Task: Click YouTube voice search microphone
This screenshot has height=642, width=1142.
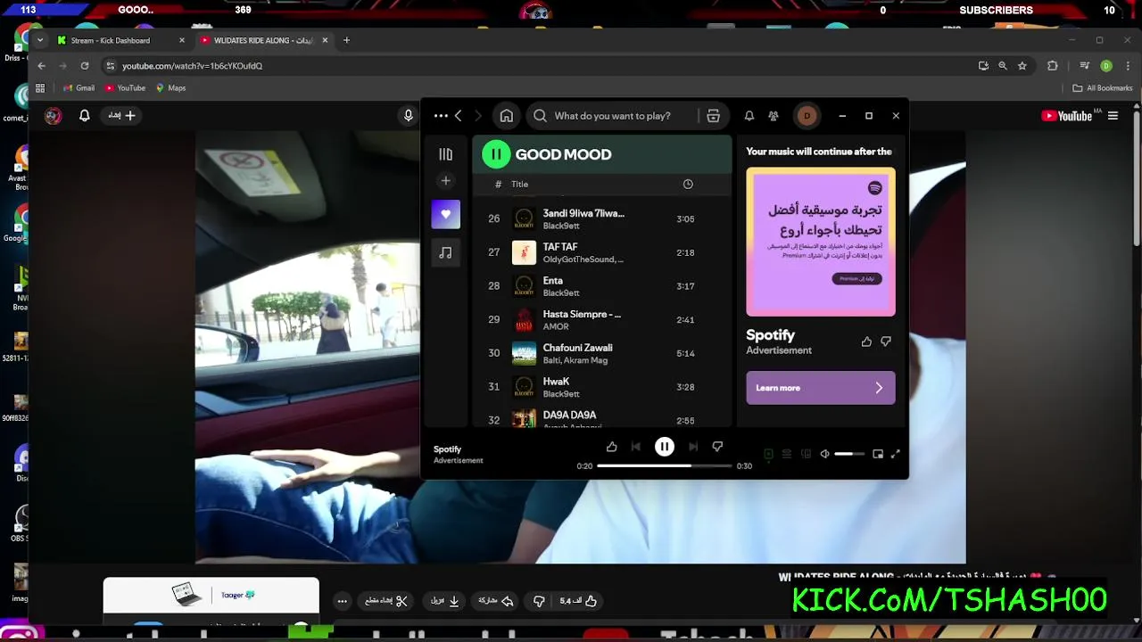Action: tap(409, 116)
